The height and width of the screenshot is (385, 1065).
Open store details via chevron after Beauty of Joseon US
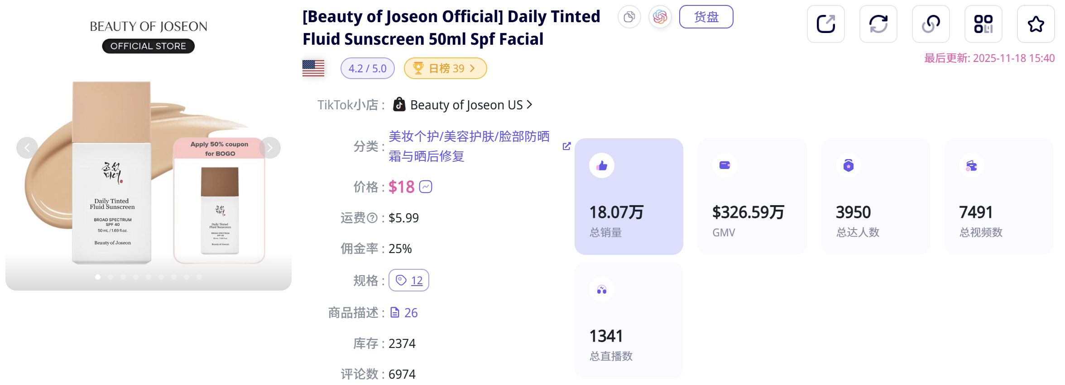click(x=530, y=104)
